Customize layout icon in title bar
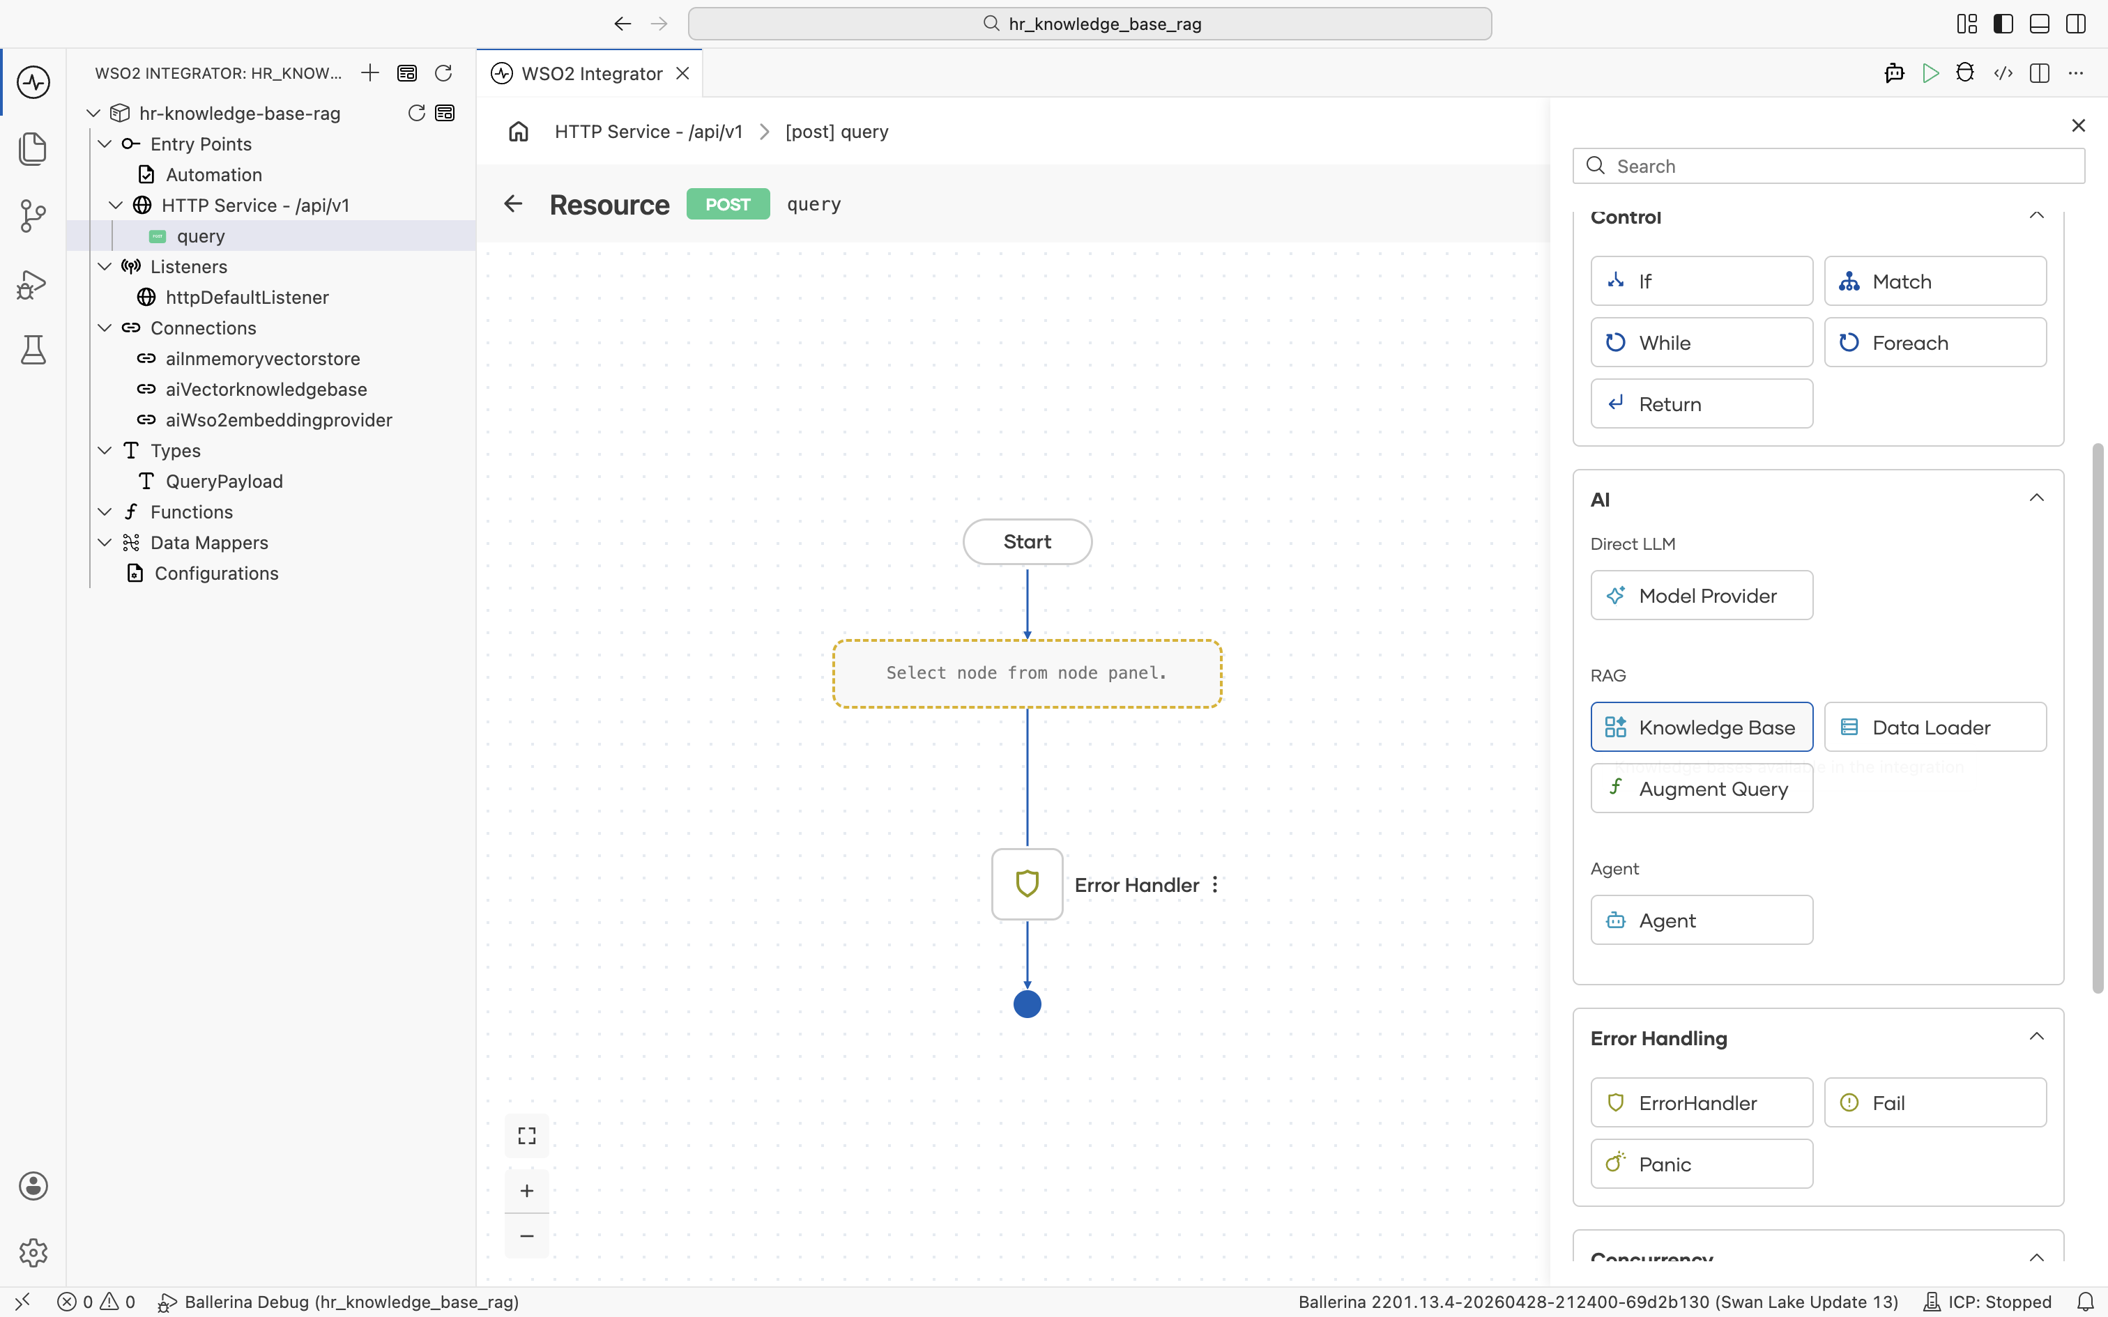Screen dimensions: 2108x1317 click(x=1967, y=24)
